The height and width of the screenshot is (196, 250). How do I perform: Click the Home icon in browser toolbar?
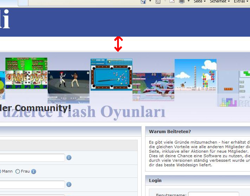click(x=143, y=2)
